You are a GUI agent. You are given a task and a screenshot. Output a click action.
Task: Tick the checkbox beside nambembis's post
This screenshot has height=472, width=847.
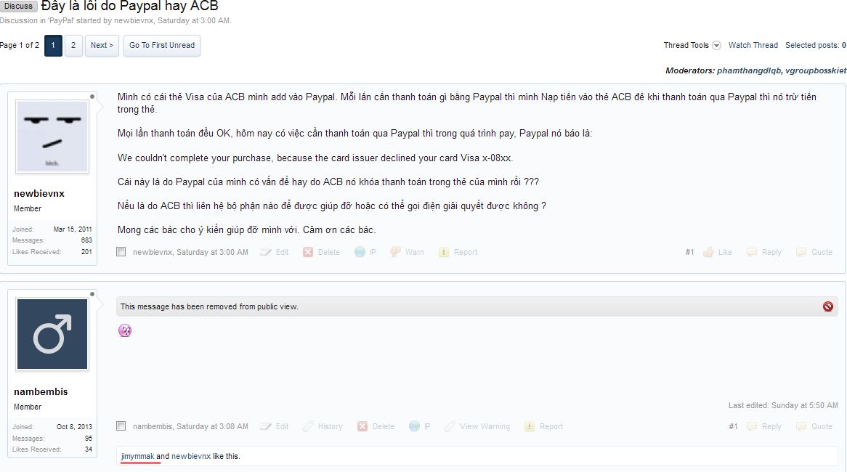(x=121, y=426)
